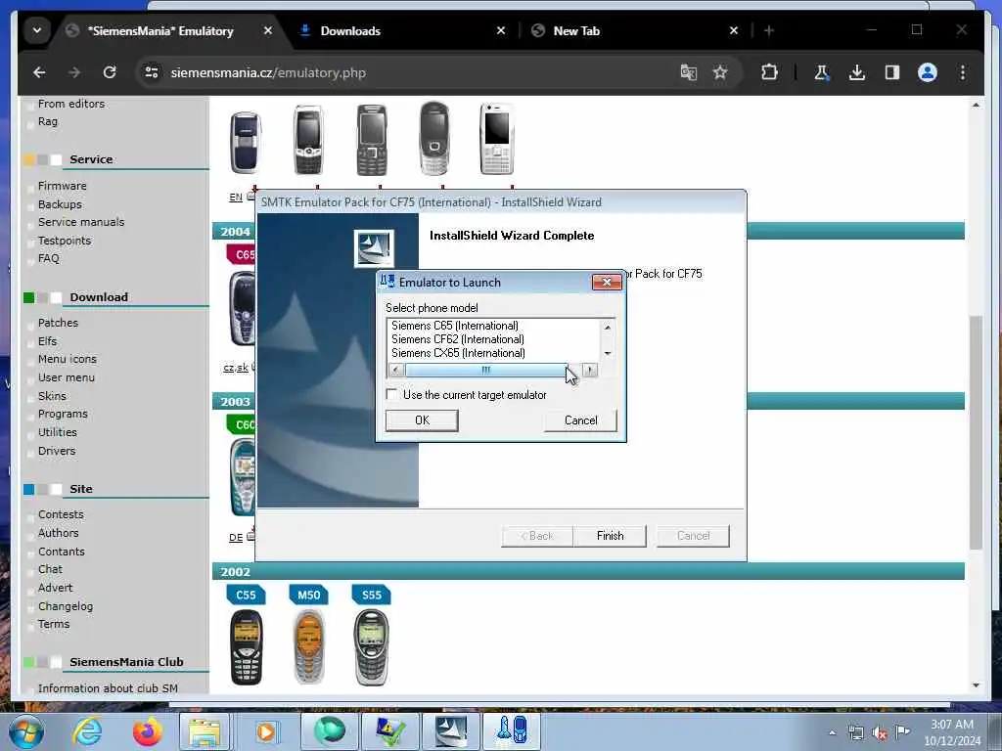Viewport: 1002px width, 751px height.
Task: Open the Action Center flag icon
Action: [x=902, y=732]
